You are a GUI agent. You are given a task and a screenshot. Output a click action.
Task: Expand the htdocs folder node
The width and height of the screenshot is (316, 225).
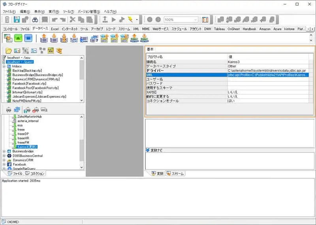click(4, 67)
